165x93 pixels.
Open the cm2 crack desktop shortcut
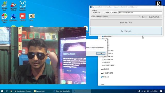coord(13,6)
